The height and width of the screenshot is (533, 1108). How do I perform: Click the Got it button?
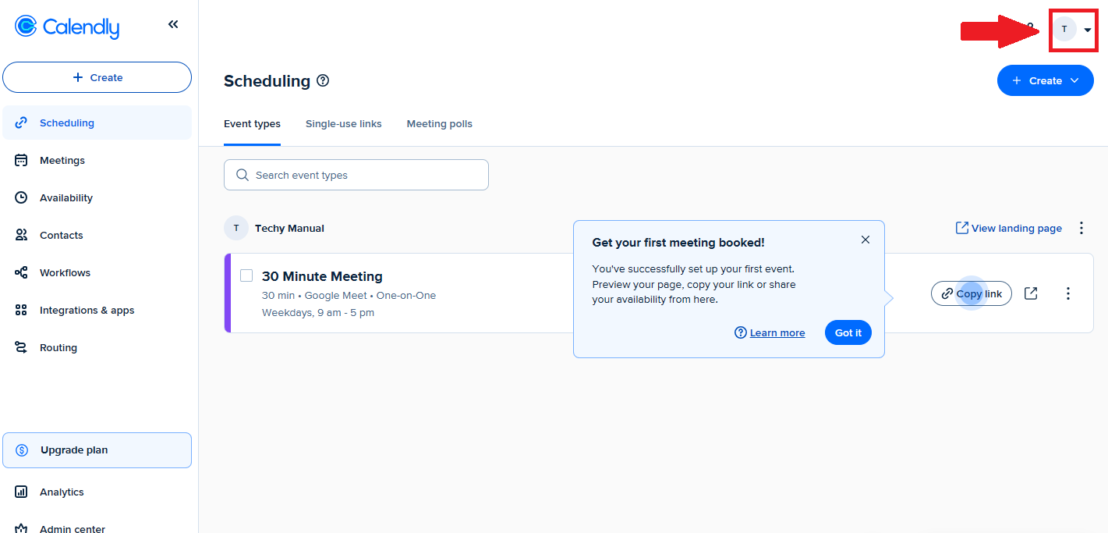(x=848, y=332)
